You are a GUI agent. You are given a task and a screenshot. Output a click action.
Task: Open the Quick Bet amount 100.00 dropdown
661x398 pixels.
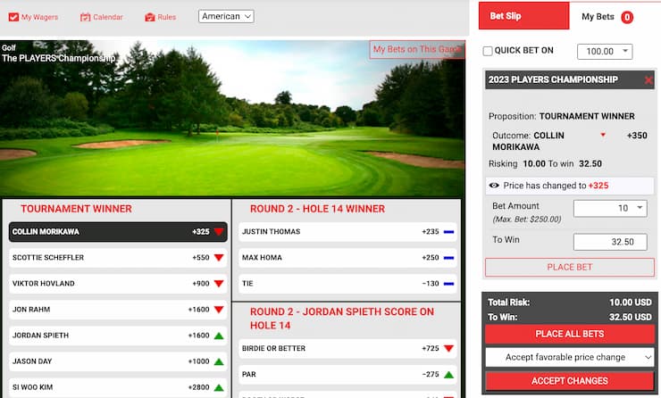coord(605,52)
